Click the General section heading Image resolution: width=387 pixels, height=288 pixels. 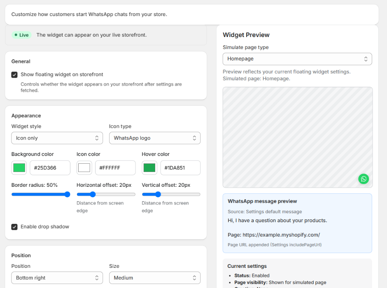(x=21, y=62)
